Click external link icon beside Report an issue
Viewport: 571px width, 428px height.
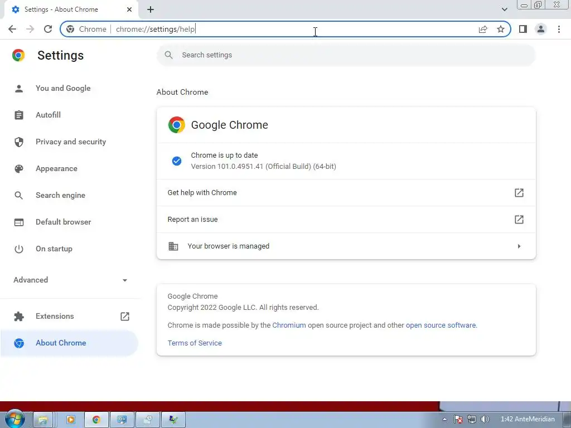click(519, 220)
